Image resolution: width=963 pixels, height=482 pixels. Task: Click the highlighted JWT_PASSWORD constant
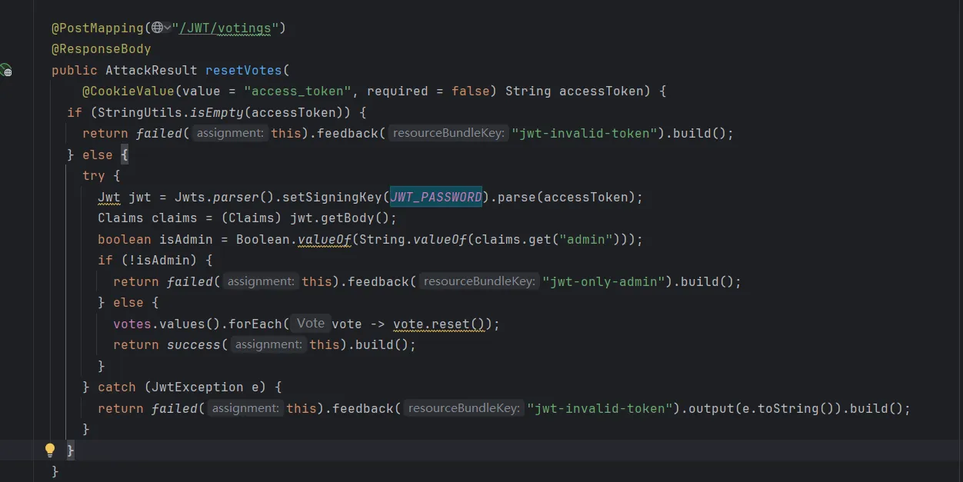pos(436,197)
